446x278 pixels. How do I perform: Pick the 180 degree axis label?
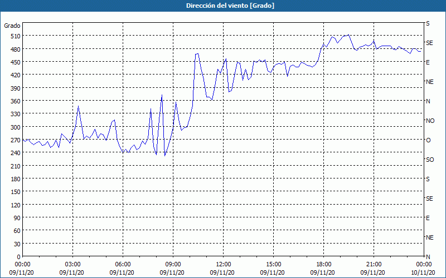(16, 179)
